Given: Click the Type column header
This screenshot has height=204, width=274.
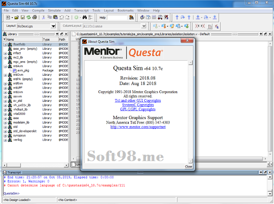Looking at the screenshot, I should pos(50,39).
